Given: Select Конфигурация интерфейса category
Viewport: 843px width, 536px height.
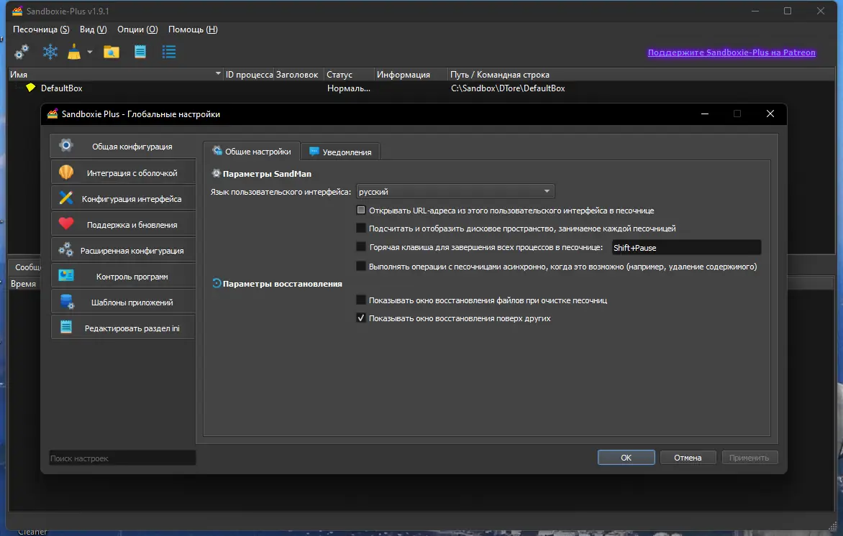Looking at the screenshot, I should [x=123, y=198].
